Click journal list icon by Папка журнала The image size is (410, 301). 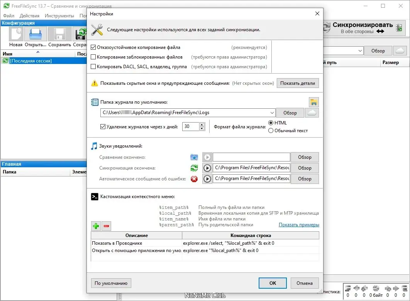click(95, 102)
